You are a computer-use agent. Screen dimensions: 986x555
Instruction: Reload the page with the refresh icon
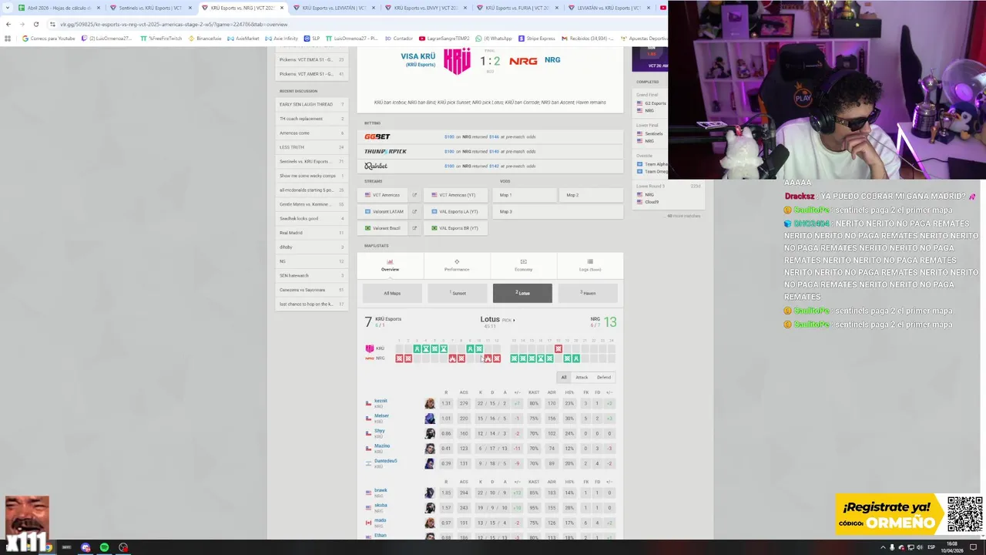click(35, 24)
